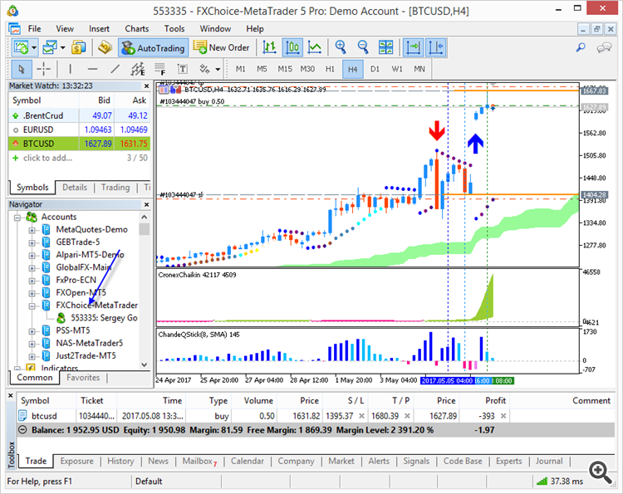Switch to the History tab in Toolbox
Viewport: 623px width, 494px height.
coord(120,461)
